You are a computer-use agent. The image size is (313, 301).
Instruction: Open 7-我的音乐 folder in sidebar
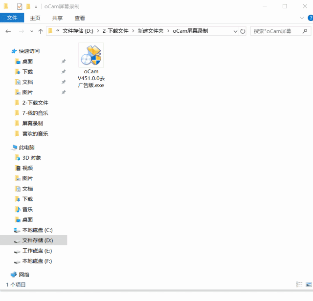pyautogui.click(x=35, y=113)
